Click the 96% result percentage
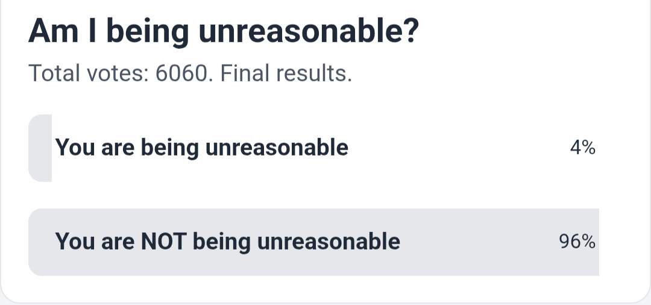The image size is (651, 305). 577,242
